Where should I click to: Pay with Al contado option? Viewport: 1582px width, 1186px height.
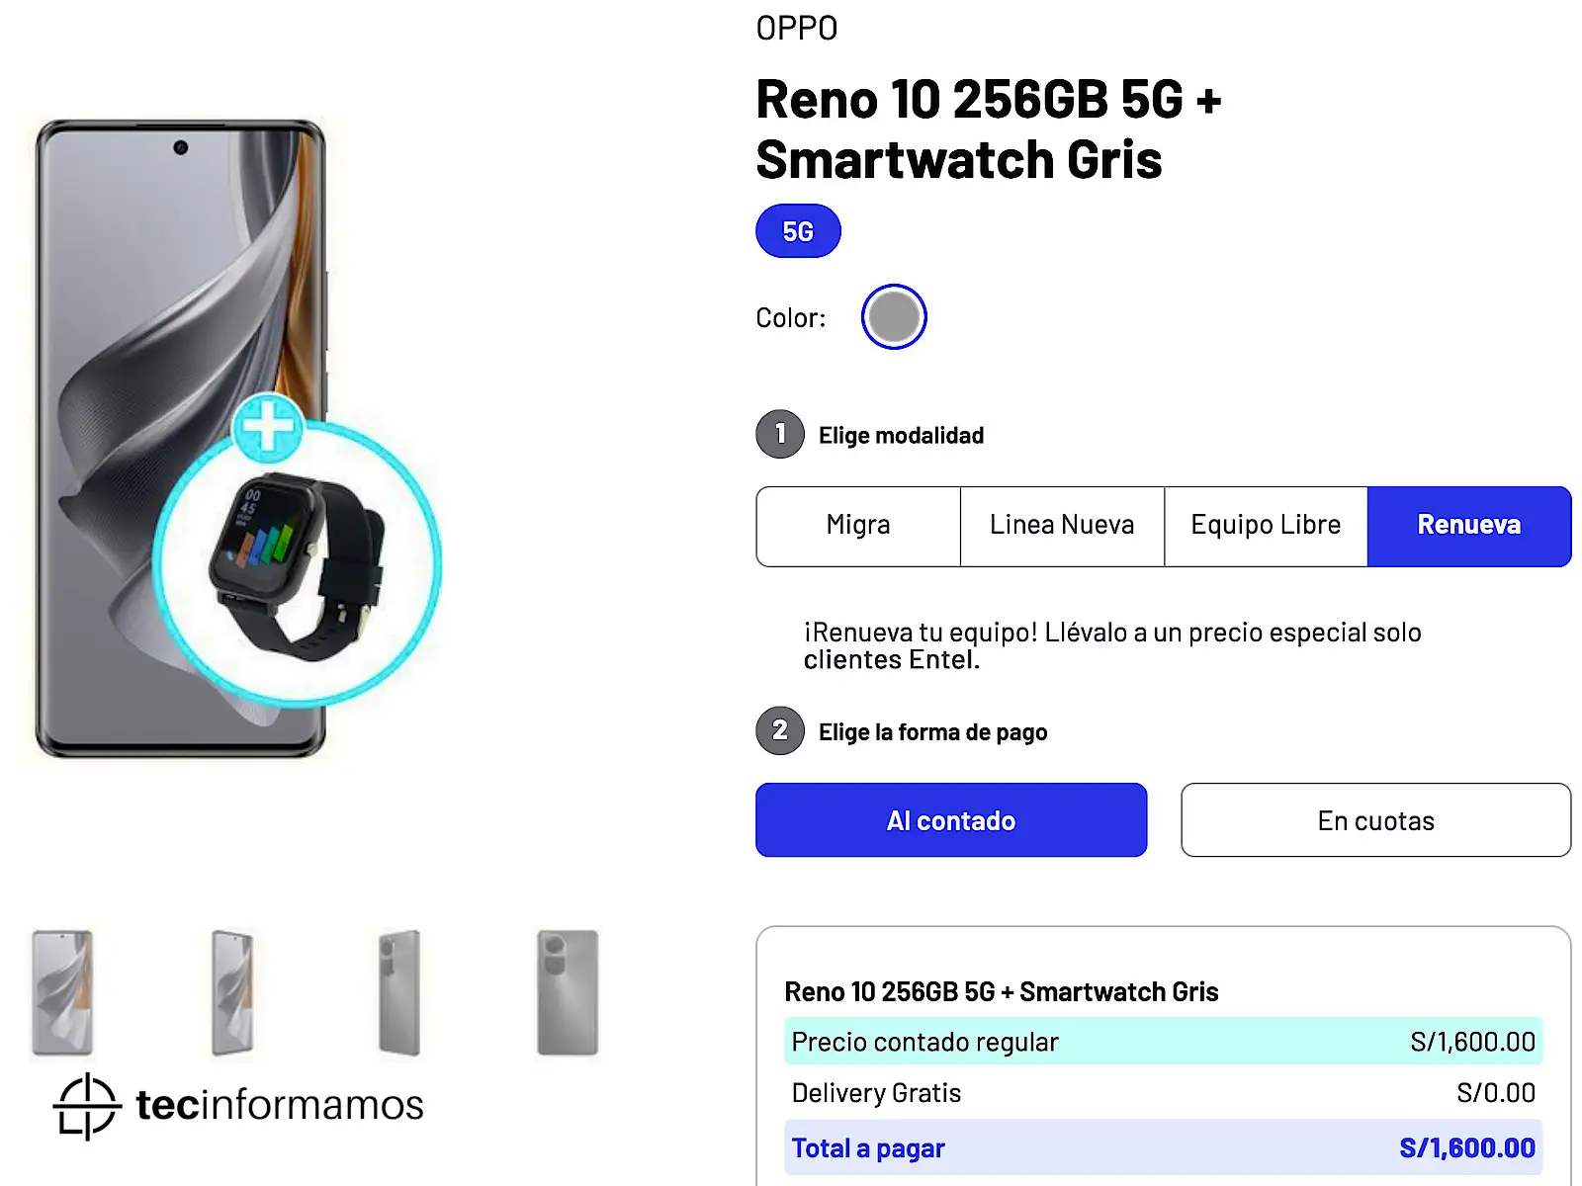[x=951, y=820]
